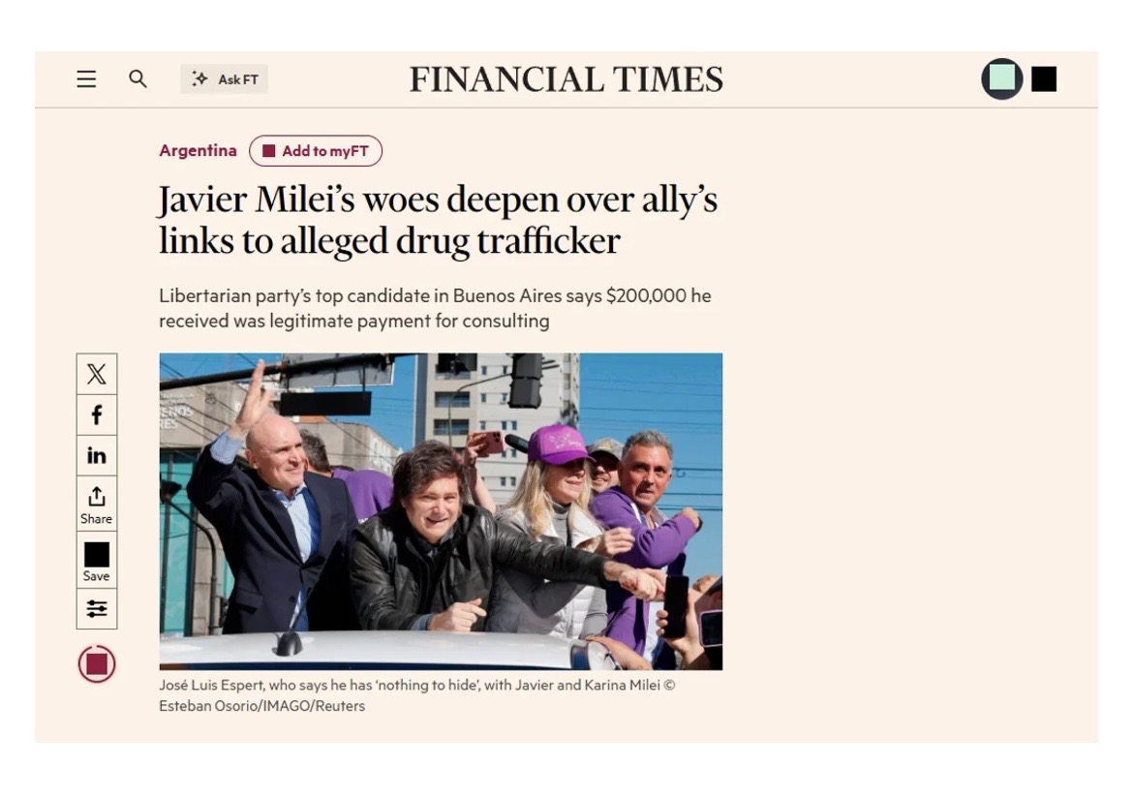Click the photo caption about José Luis Espert
The height and width of the screenshot is (798, 1133).
click(417, 695)
